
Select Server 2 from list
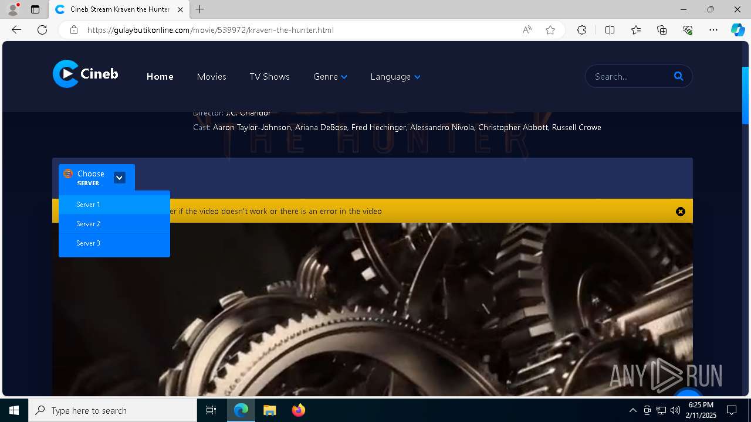pyautogui.click(x=114, y=224)
